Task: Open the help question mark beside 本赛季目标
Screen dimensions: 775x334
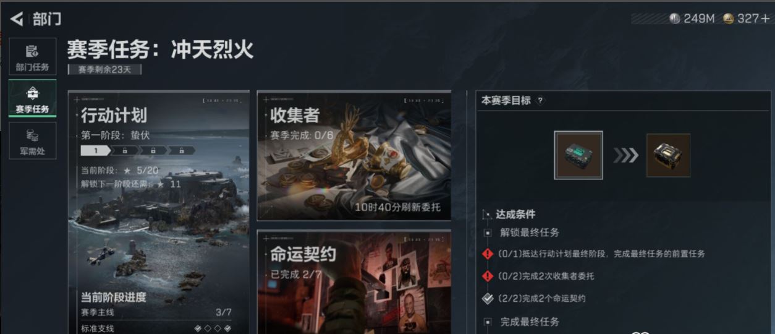Action: point(540,101)
